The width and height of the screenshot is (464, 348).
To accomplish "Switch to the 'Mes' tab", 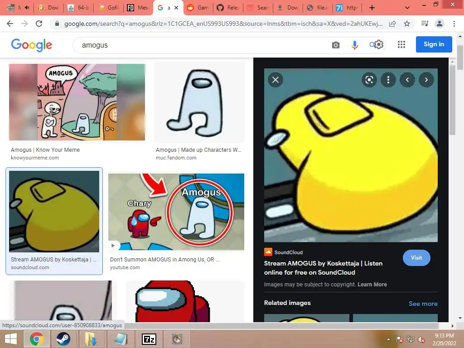I will coord(138,8).
